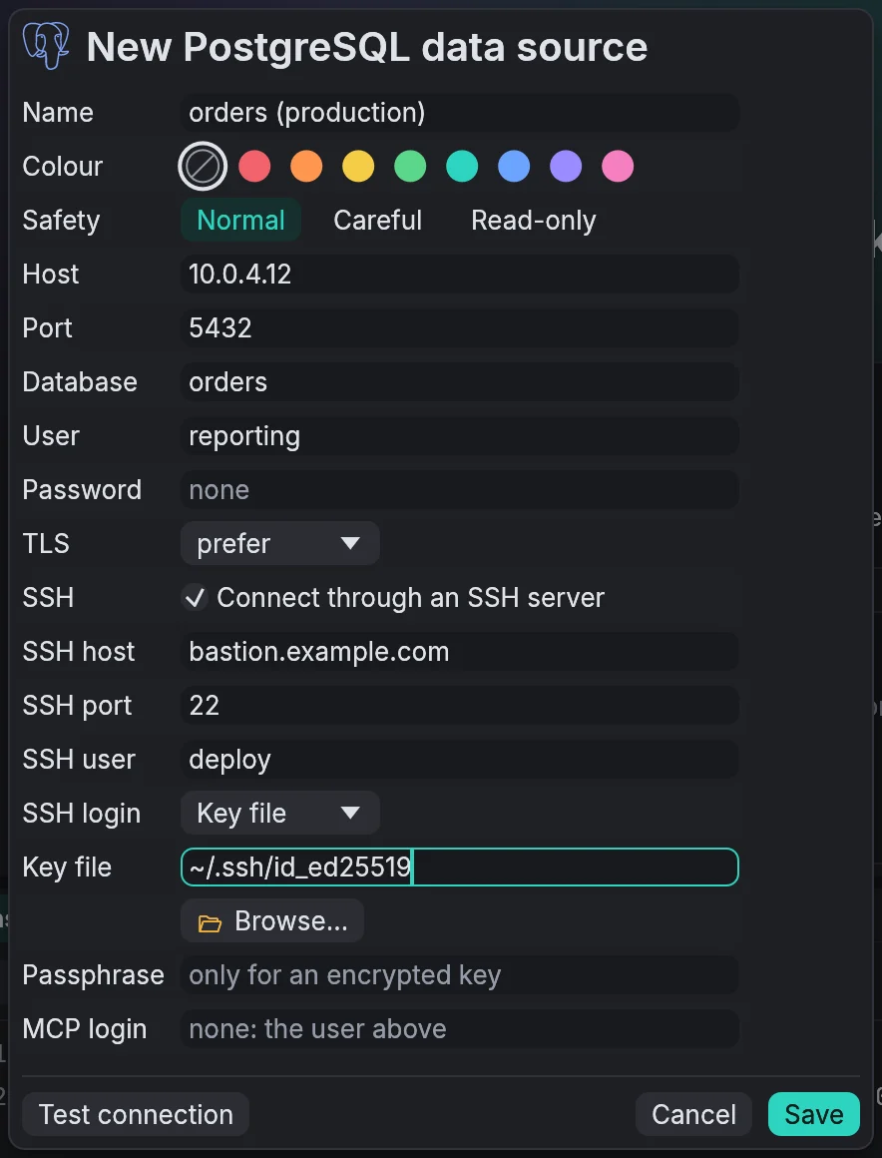
Task: Click the Colour label
Action: [x=63, y=166]
